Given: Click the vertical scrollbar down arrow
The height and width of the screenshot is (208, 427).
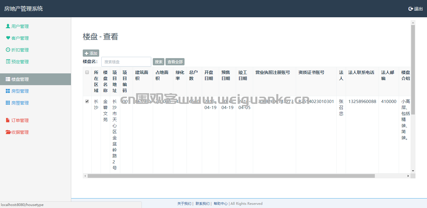Looking at the screenshot, I should pos(413,171).
